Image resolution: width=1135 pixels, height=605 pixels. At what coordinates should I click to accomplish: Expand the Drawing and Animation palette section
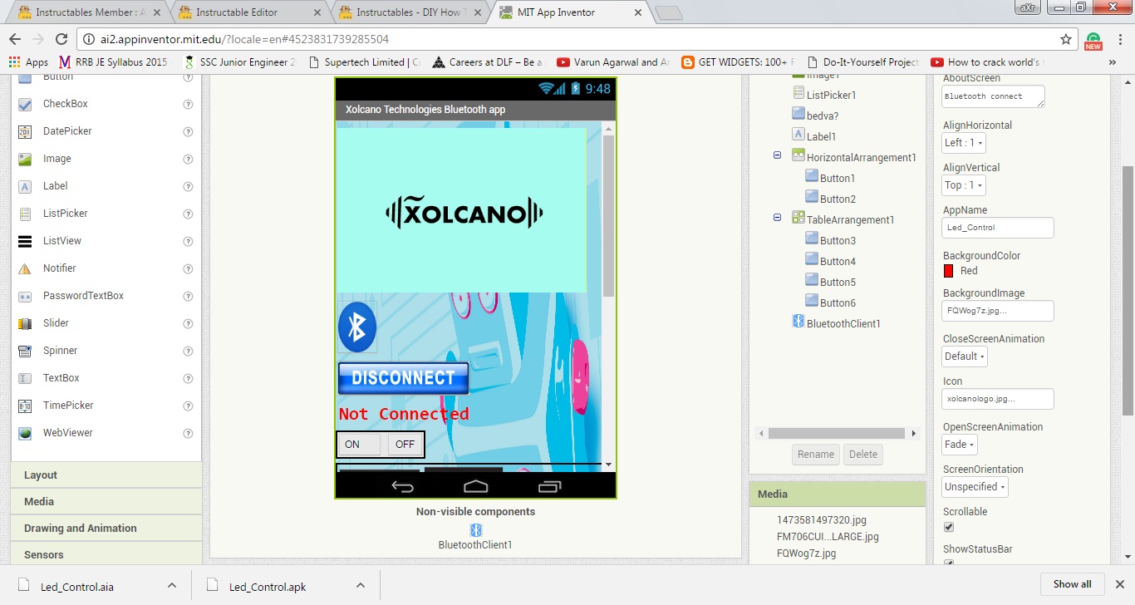point(106,529)
